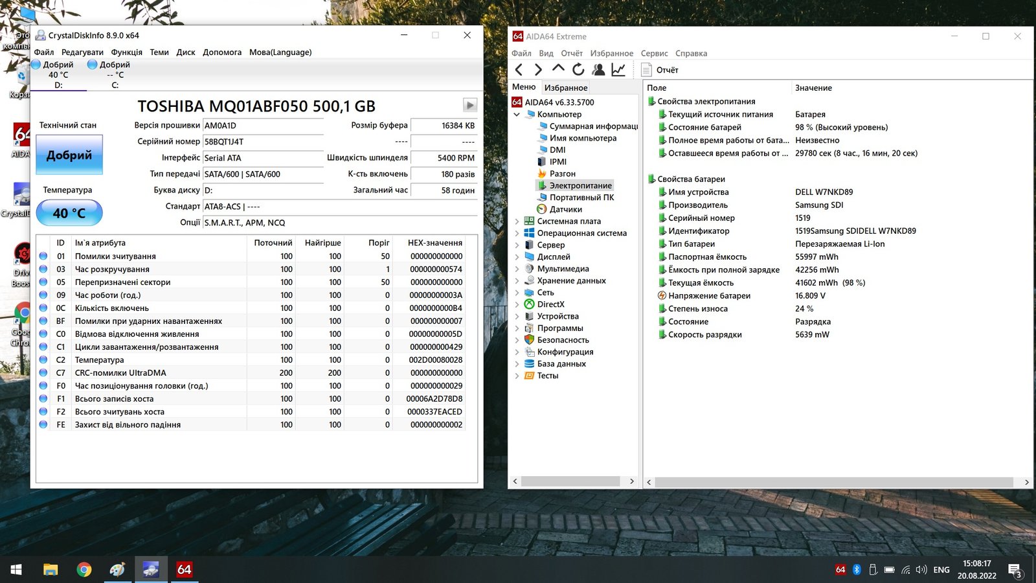This screenshot has height=583, width=1036.
Task: Open Мова(Language) menu
Action: pos(280,52)
